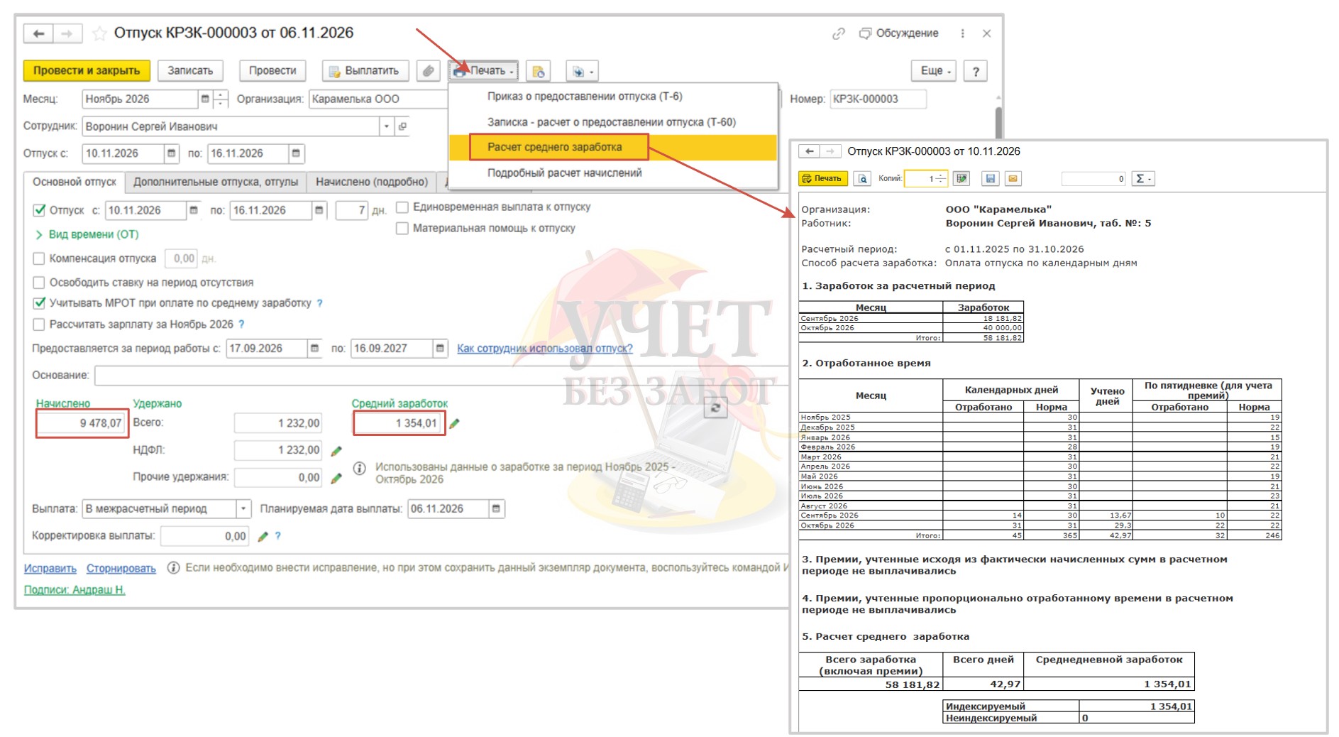Switch to Дополнительные отпуска, отгулы tab
The image size is (1339, 737).
(216, 182)
